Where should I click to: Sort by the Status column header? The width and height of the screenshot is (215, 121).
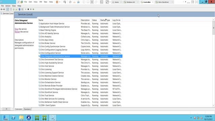95,20
